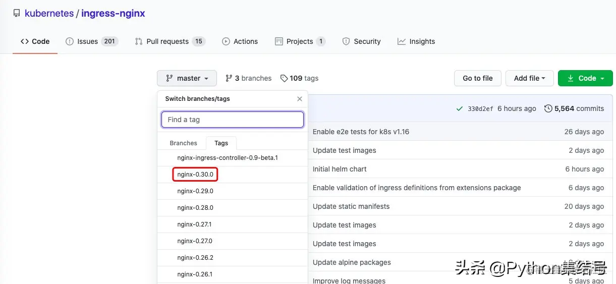Open the ingress-nginx repository link
Viewport: 616px width, 284px height.
[x=113, y=14]
